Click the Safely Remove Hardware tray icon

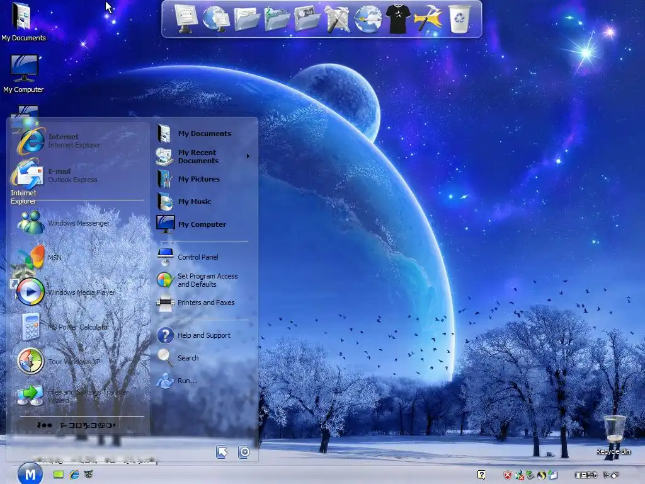coord(530,475)
